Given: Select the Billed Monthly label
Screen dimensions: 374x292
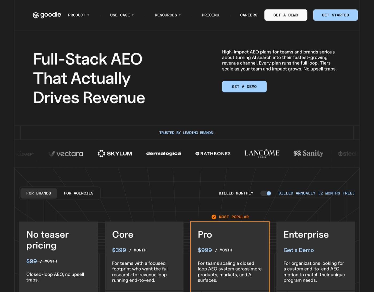Looking at the screenshot, I should [236, 193].
